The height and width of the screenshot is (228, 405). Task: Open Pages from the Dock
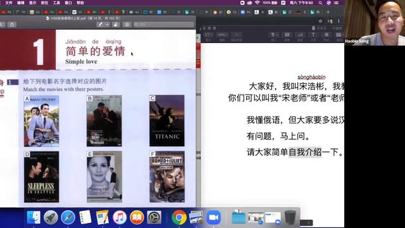pos(103,217)
